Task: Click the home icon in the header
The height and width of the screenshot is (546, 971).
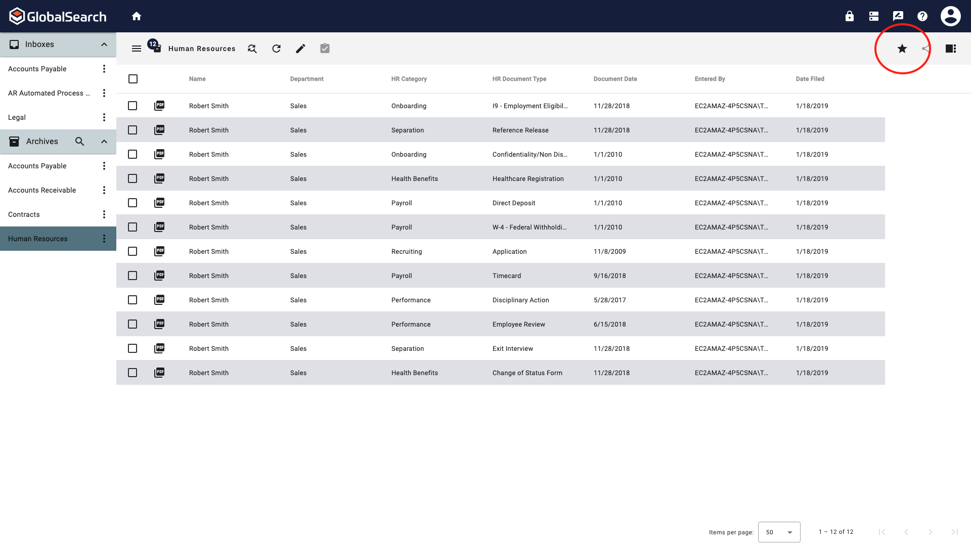Action: click(136, 16)
